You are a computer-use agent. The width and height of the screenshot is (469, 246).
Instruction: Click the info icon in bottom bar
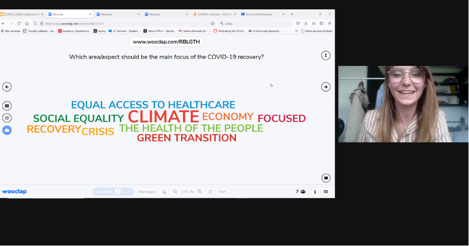point(315,192)
